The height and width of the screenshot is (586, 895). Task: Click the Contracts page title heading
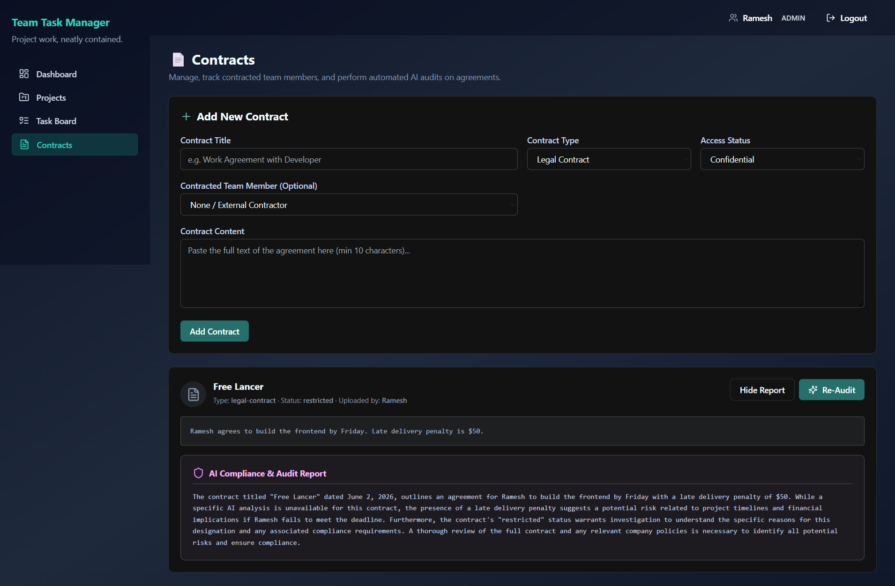point(223,60)
